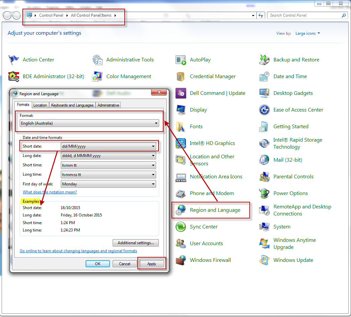Open the Power Options icon
351x317 pixels.
[264, 193]
